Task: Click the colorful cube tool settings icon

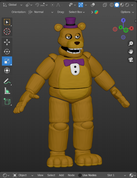Action: [96, 12]
